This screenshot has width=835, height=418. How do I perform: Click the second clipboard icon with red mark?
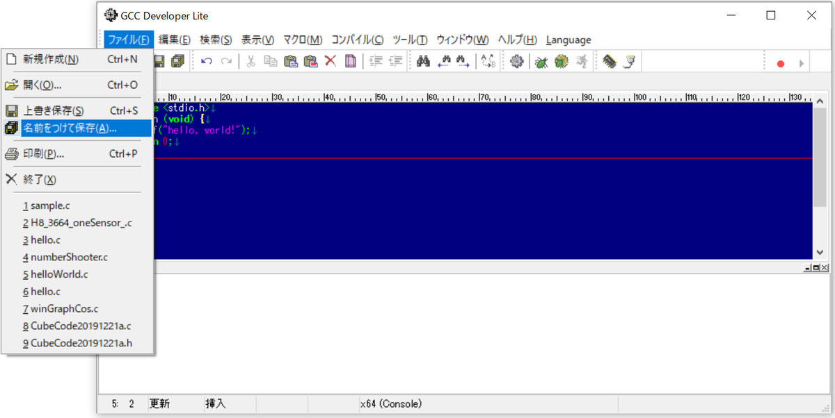coord(310,62)
